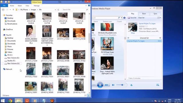This screenshot has height=103, width=183.
Task: Select Dil Vil Pyaar Vyaar album cover
Action: (x=107, y=44)
